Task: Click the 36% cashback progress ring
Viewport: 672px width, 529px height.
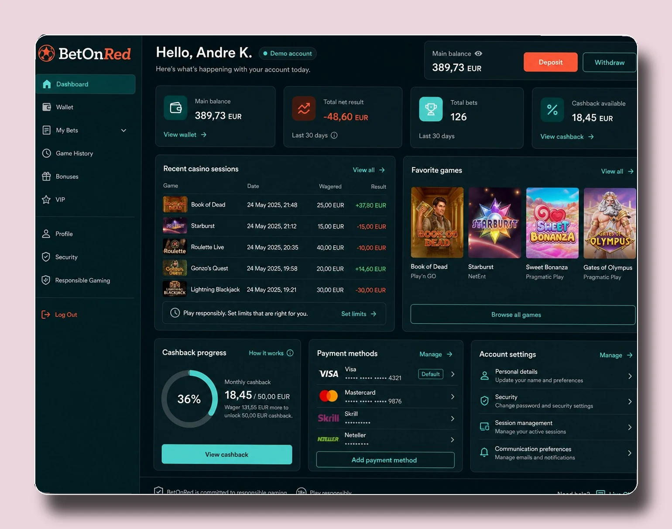Action: click(x=189, y=399)
